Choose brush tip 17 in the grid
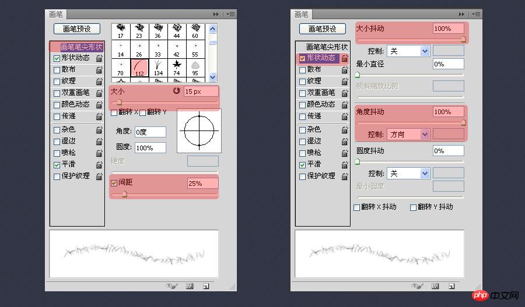The height and width of the screenshot is (307, 525). pos(121,31)
